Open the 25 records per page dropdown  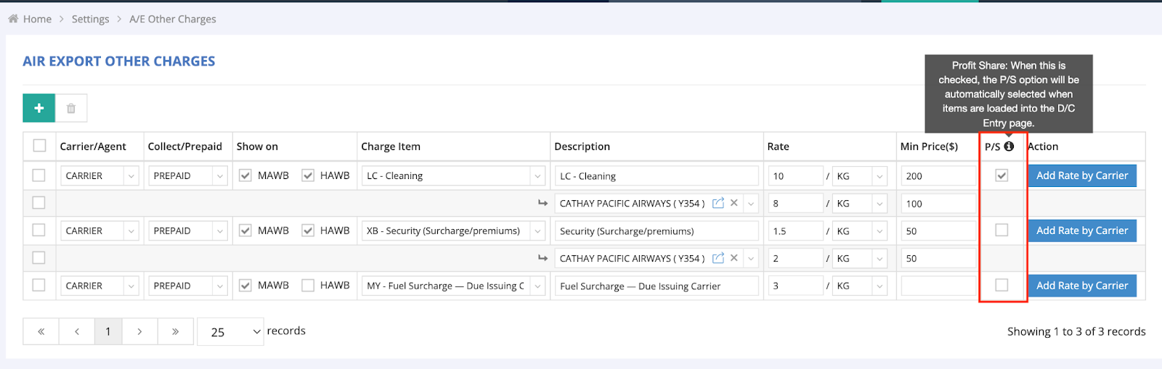pyautogui.click(x=230, y=331)
